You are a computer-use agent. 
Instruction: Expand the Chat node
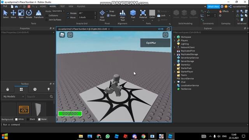point(174,82)
